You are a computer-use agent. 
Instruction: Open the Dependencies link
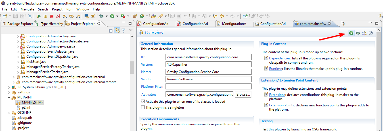point(279,58)
